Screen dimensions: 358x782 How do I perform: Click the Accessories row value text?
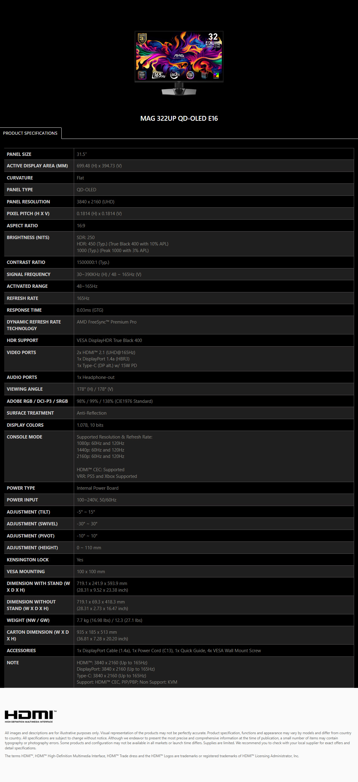pos(169,650)
